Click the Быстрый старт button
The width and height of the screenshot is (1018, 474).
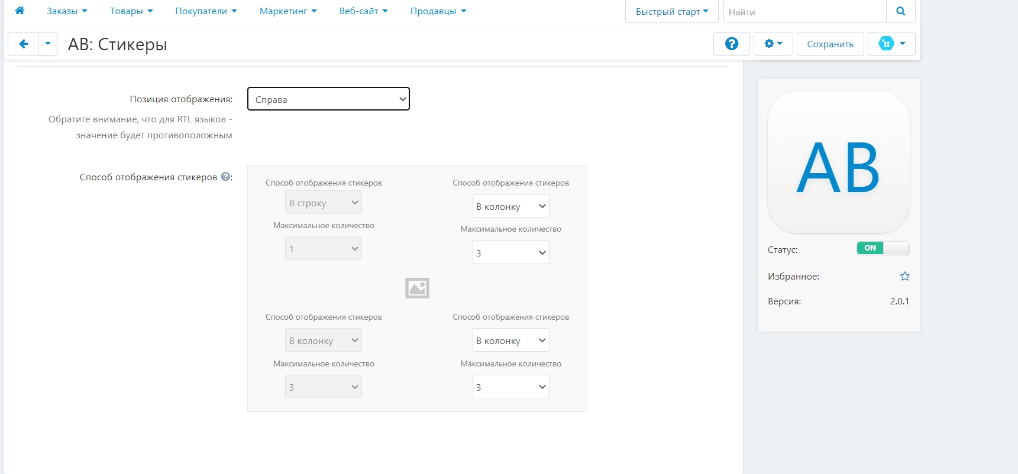click(671, 11)
